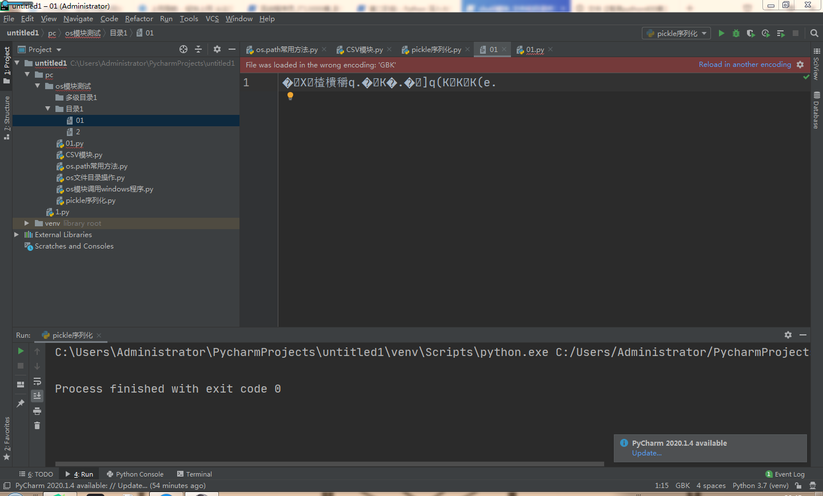Toggle the 6: TODO tool window
823x496 pixels.
tap(36, 474)
